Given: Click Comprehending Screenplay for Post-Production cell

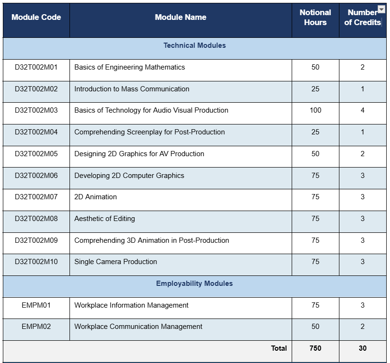Looking at the screenshot, I should coord(149,133).
